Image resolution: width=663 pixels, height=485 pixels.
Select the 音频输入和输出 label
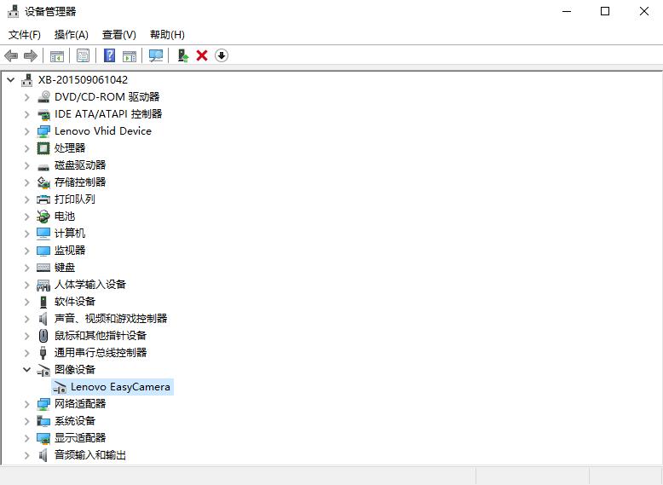tap(90, 455)
